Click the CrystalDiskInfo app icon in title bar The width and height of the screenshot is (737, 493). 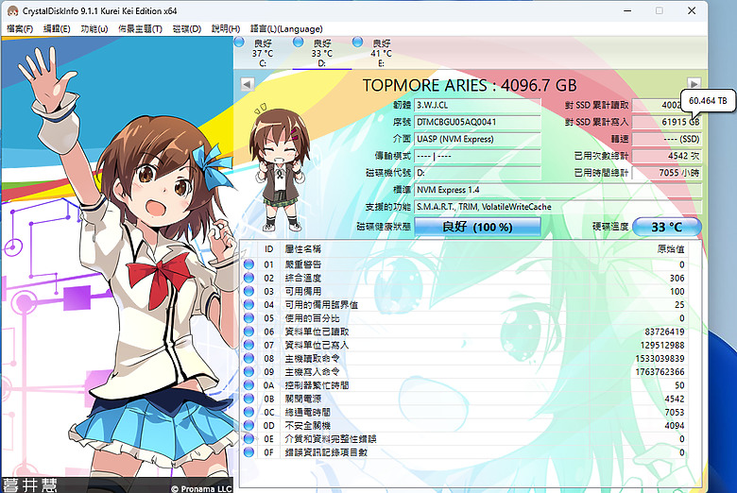click(x=12, y=10)
